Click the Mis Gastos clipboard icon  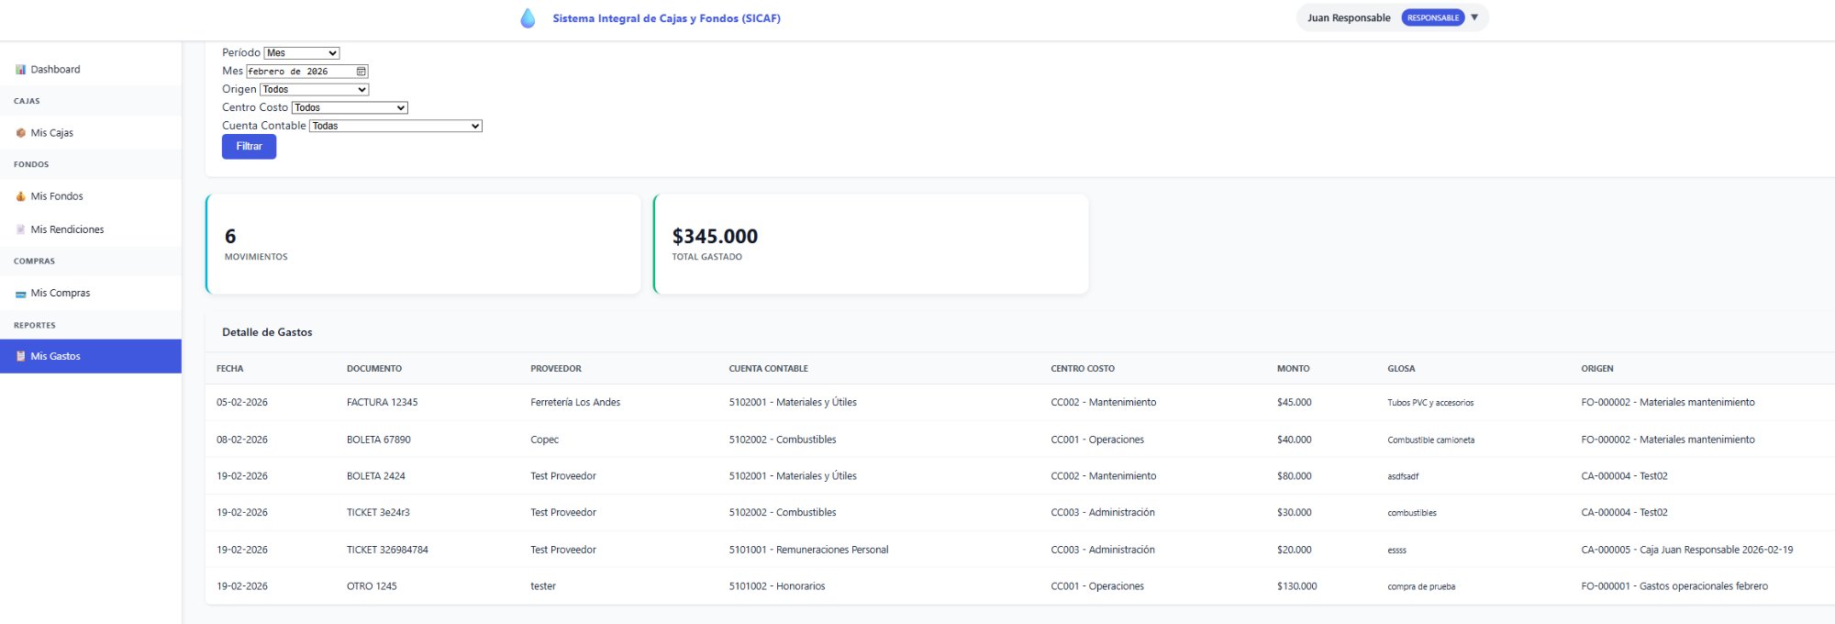tap(20, 356)
